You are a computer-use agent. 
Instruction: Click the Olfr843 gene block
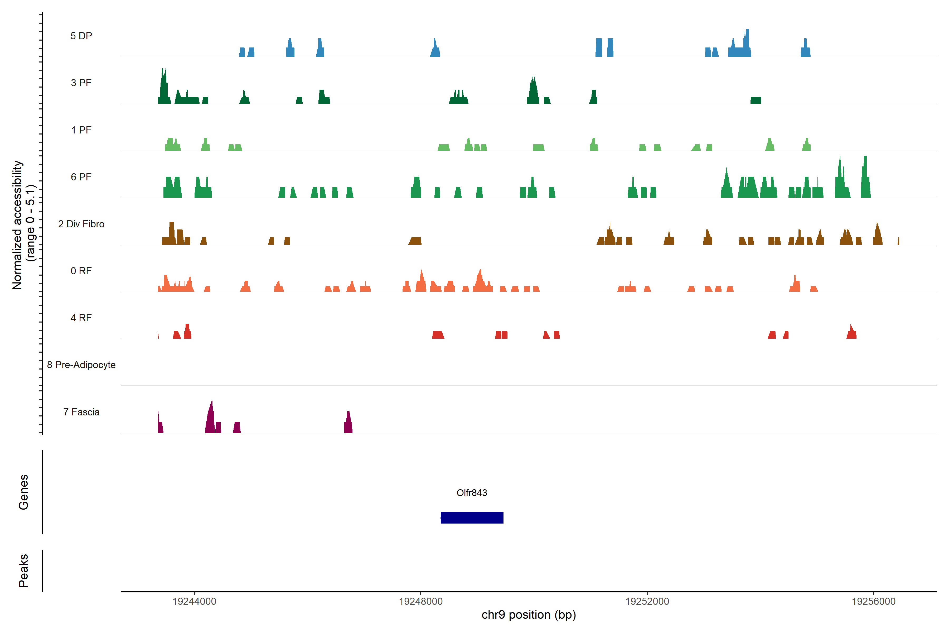472,517
